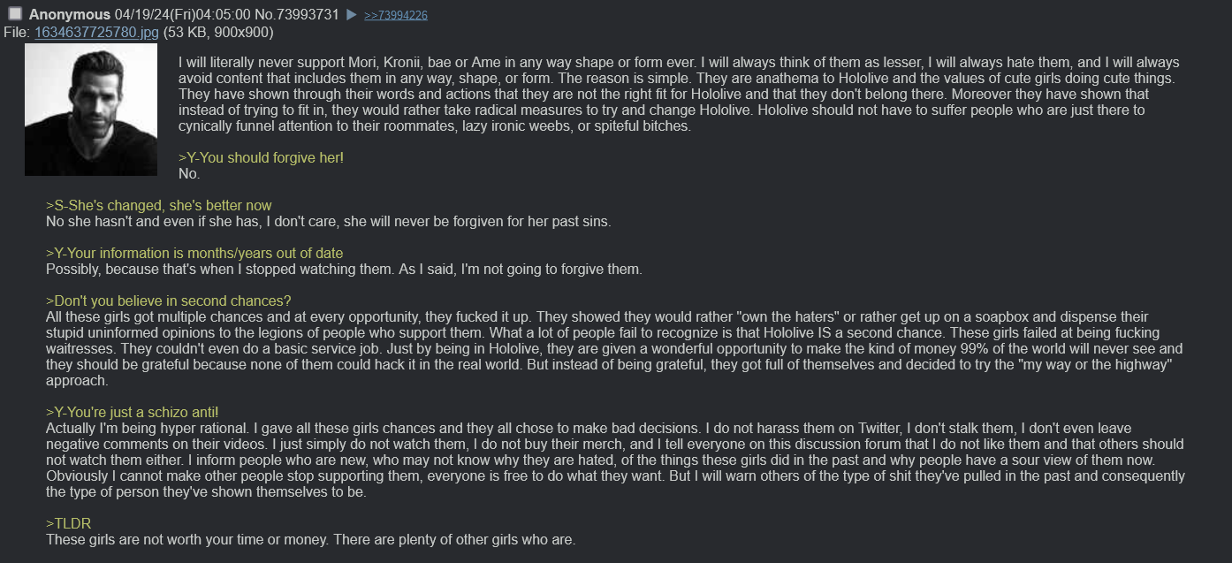Click the ">Y-You're just a schizo anti!" greentext
Viewport: 1232px width, 563px height.
132,412
